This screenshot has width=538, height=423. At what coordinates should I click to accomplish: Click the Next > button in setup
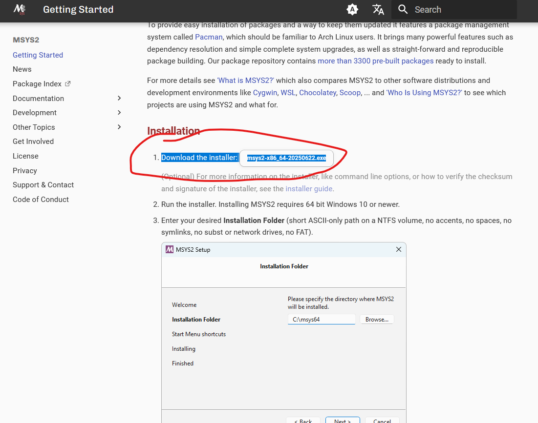pos(343,420)
